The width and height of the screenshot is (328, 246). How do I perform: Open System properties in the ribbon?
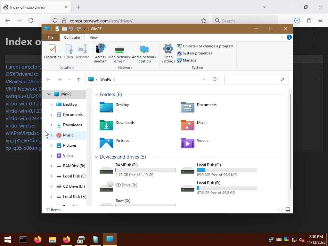click(x=194, y=53)
